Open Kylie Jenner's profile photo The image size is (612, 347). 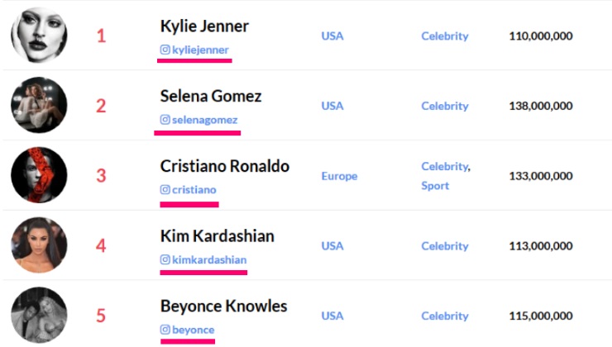point(39,35)
